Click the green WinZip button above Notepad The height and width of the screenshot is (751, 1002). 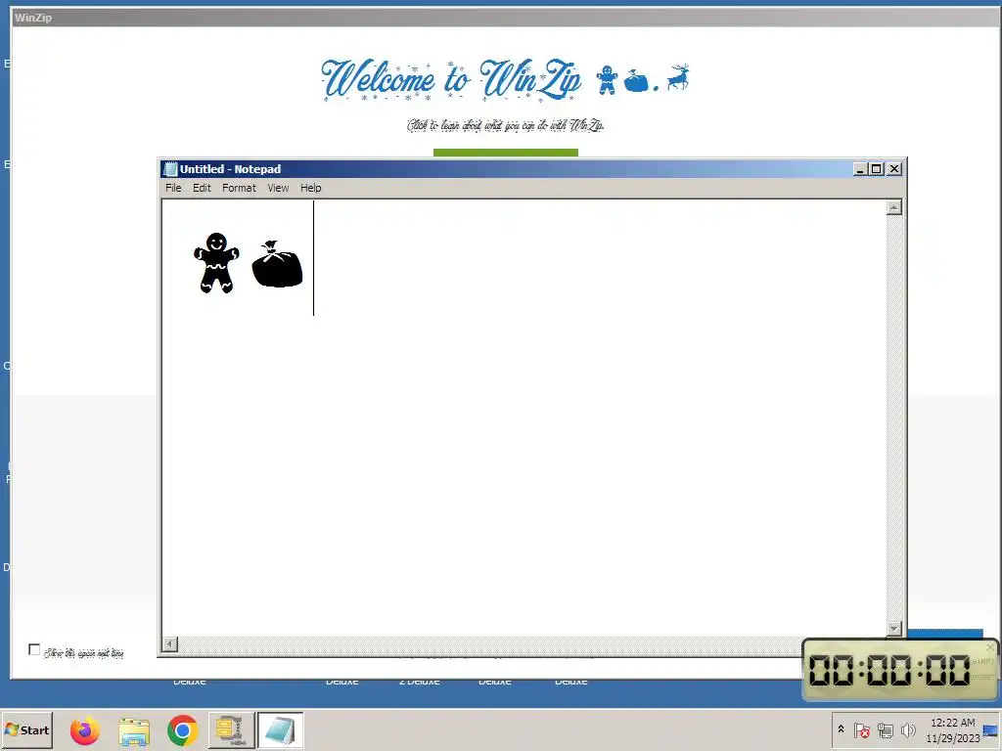click(506, 153)
